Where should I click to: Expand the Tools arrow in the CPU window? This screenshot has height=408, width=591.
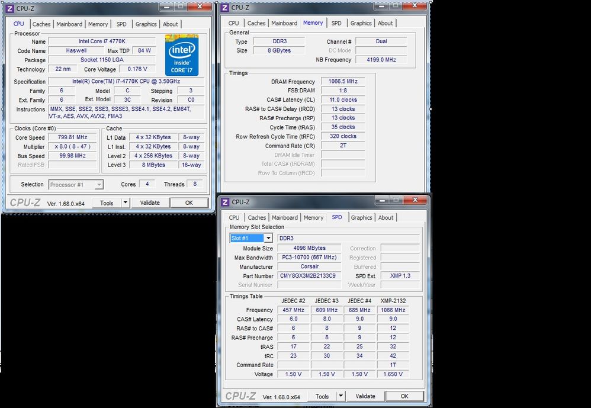125,203
